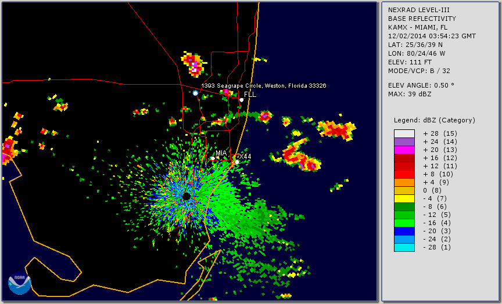Click the ELEV ANGLE: 0.50 text
This screenshot has height=304, width=502.
[x=421, y=85]
